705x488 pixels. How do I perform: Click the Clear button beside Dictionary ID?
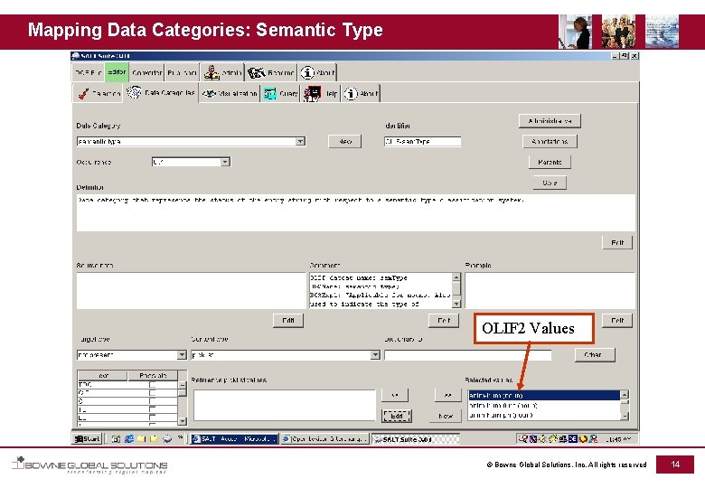593,355
